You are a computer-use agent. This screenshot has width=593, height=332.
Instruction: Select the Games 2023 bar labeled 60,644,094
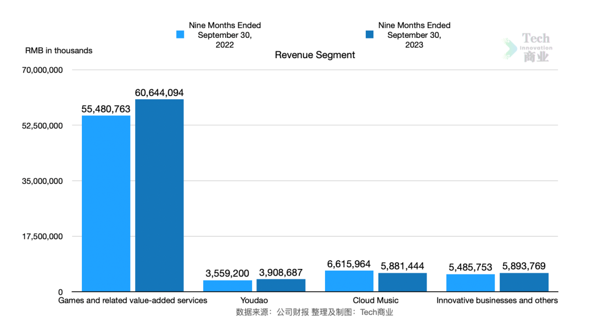(159, 195)
